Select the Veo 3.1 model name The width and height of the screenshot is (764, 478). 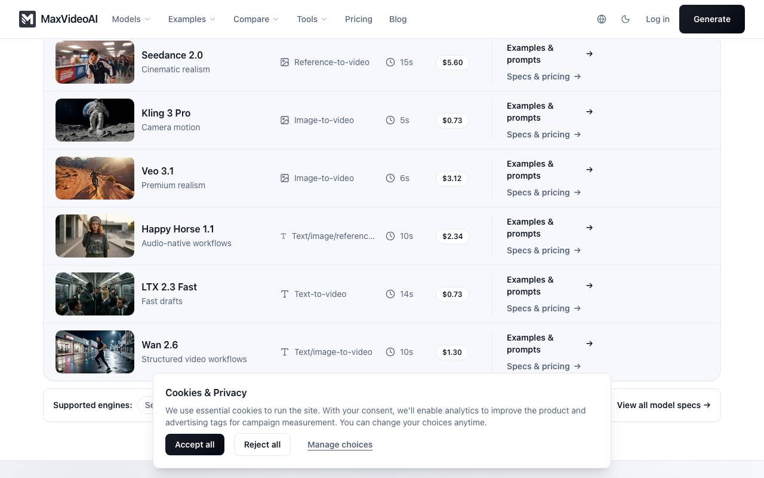click(158, 171)
